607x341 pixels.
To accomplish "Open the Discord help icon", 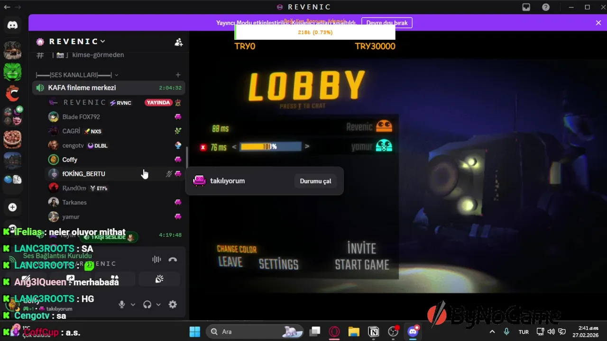I will 546,7.
